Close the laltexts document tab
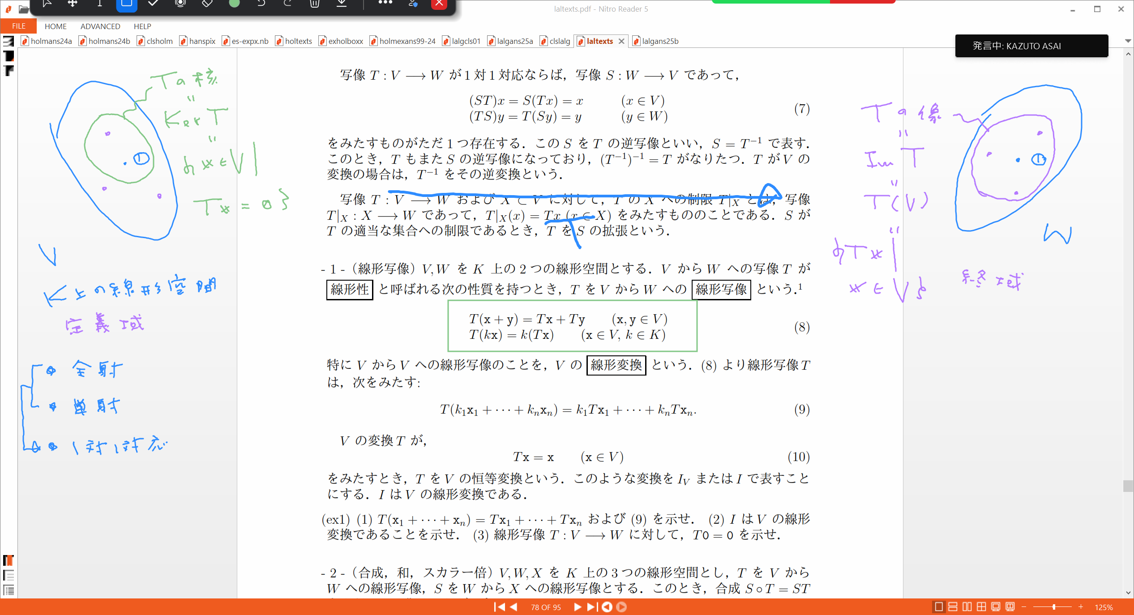The width and height of the screenshot is (1134, 615). click(x=621, y=41)
